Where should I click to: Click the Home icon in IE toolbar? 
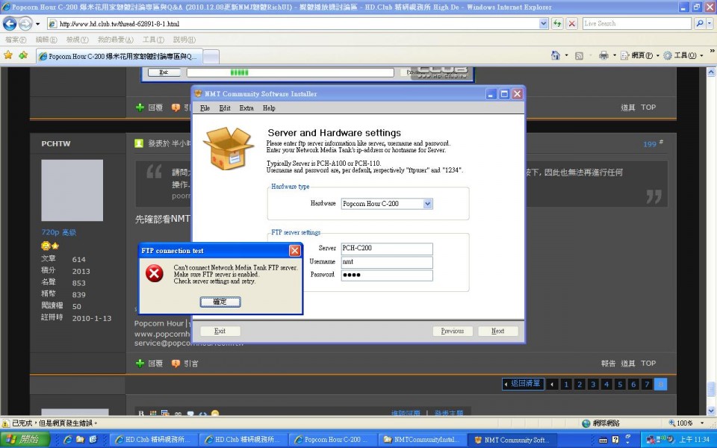555,55
